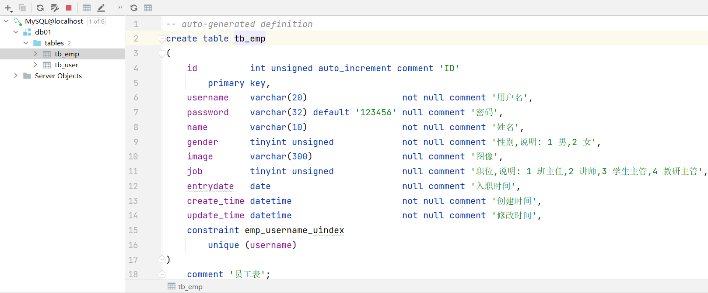
Task: Open Data Source Properties wrench icon
Action: click(x=55, y=8)
